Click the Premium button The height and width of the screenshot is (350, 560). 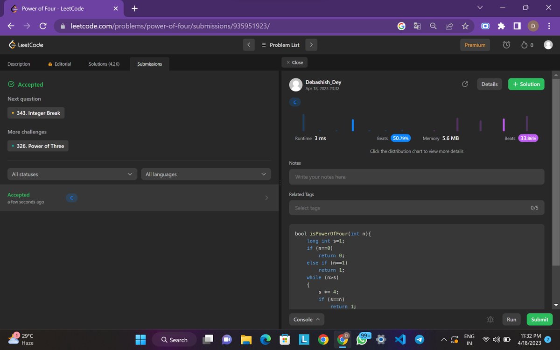pos(475,45)
